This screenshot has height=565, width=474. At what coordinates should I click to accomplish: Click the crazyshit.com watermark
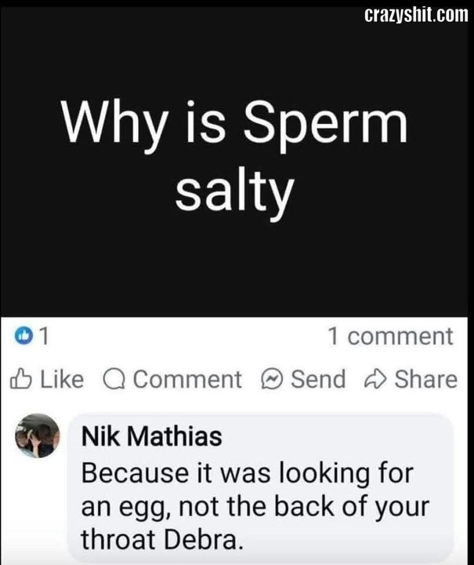point(416,15)
